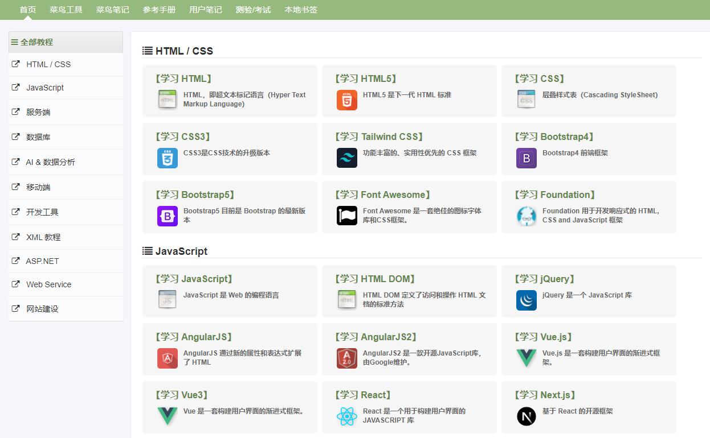710x438 pixels.
Task: Open 菜鸟工具 in the top navigation
Action: tap(66, 10)
